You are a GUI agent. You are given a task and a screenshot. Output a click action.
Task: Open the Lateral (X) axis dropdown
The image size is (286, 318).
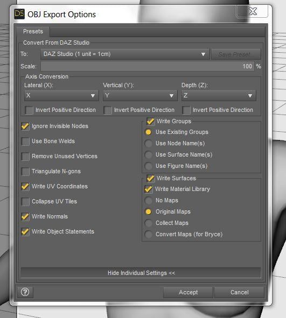(x=61, y=96)
